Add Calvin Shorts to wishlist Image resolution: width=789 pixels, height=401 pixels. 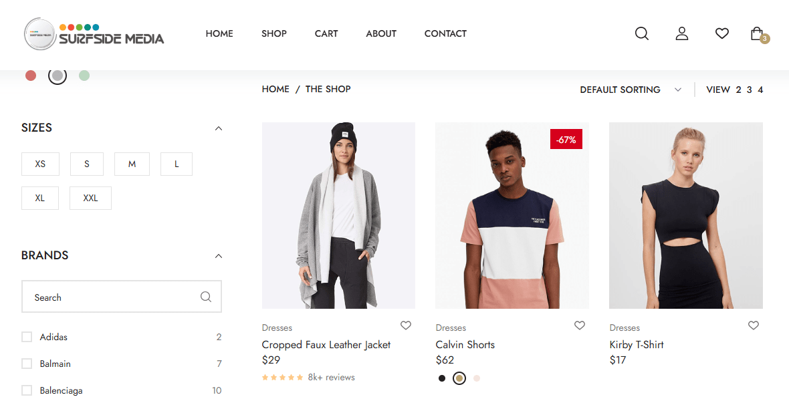coord(579,325)
